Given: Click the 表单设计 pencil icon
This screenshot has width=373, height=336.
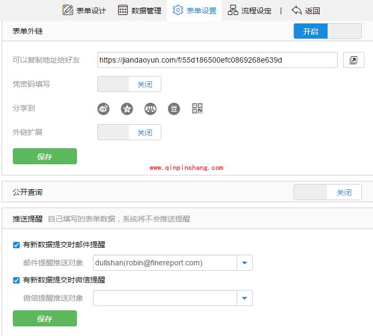Looking at the screenshot, I should [68, 10].
